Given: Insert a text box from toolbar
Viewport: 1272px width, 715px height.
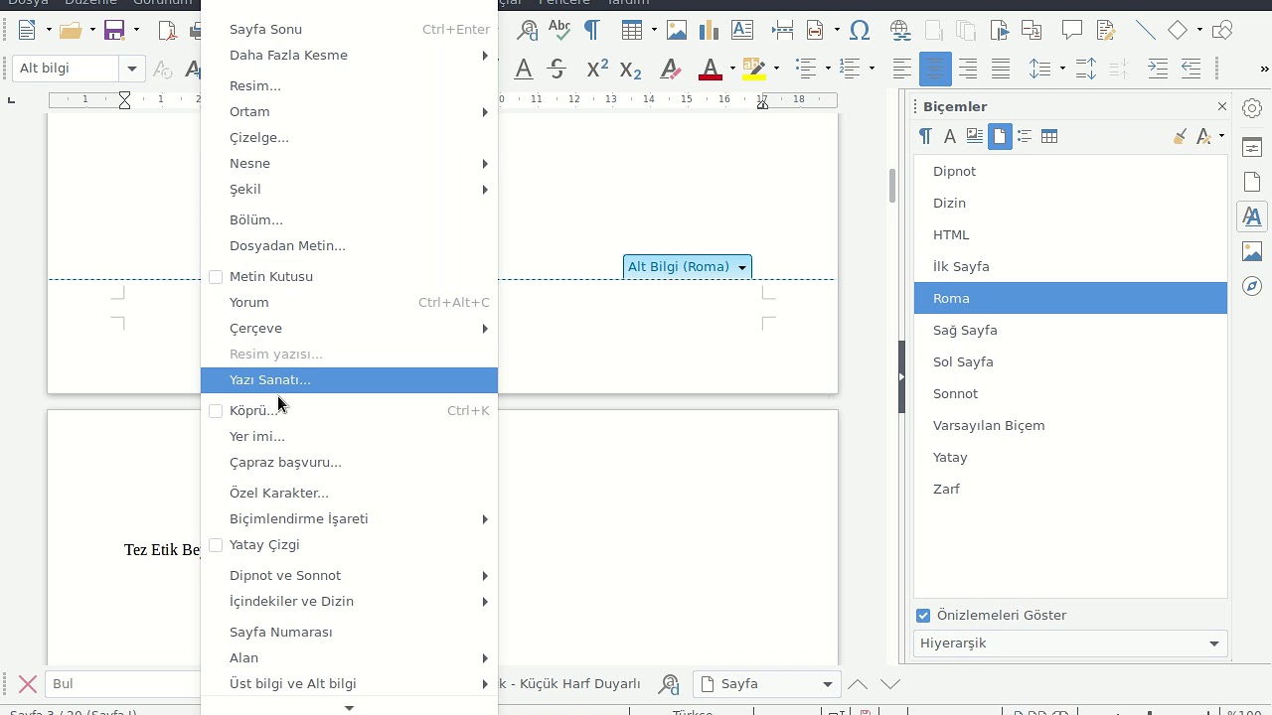Looking at the screenshot, I should (x=742, y=31).
